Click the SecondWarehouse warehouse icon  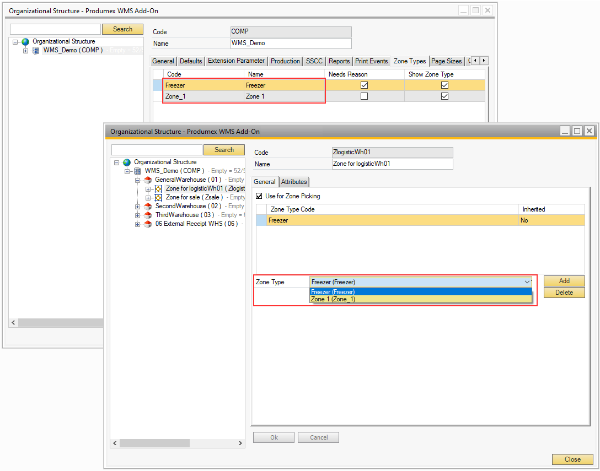coord(148,206)
